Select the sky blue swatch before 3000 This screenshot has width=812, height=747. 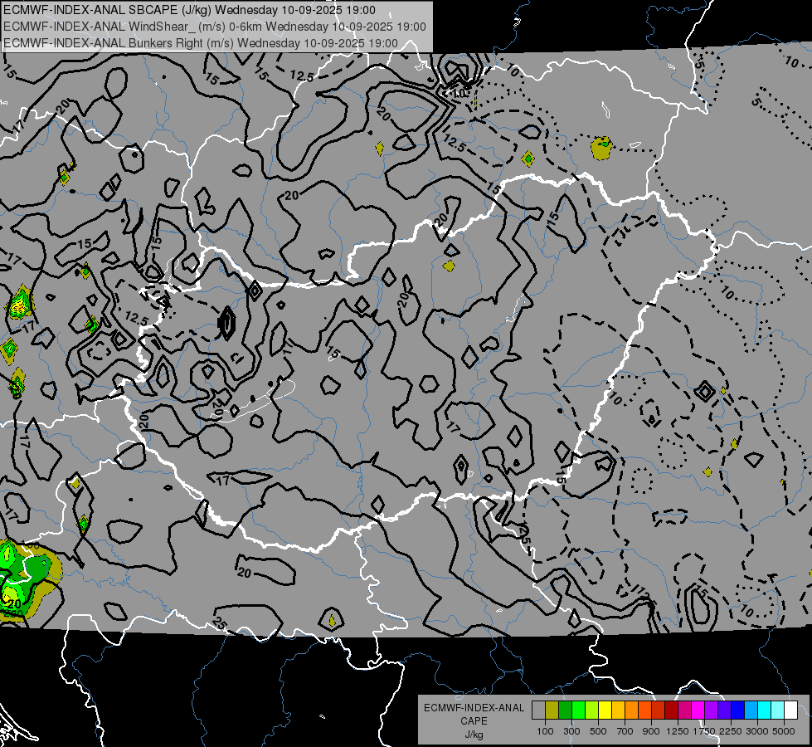[751, 710]
